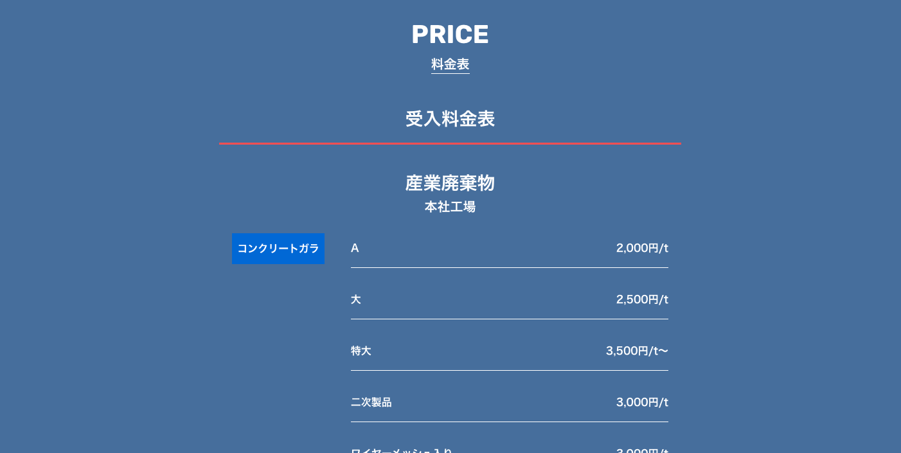This screenshot has height=453, width=901.
Task: Click the separator line under row A
Action: 510,267
